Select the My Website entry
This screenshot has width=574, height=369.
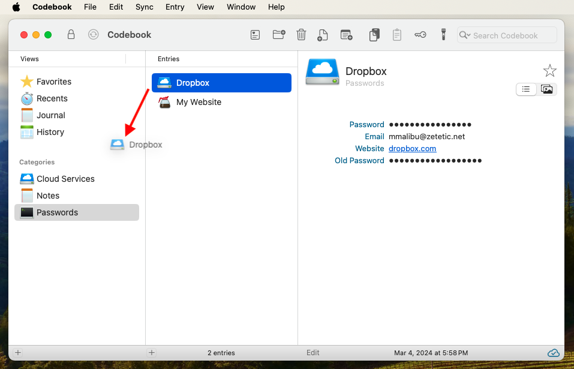click(x=221, y=102)
